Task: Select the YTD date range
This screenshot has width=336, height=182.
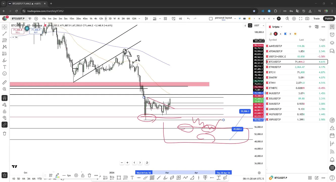Action: [x=39, y=179]
